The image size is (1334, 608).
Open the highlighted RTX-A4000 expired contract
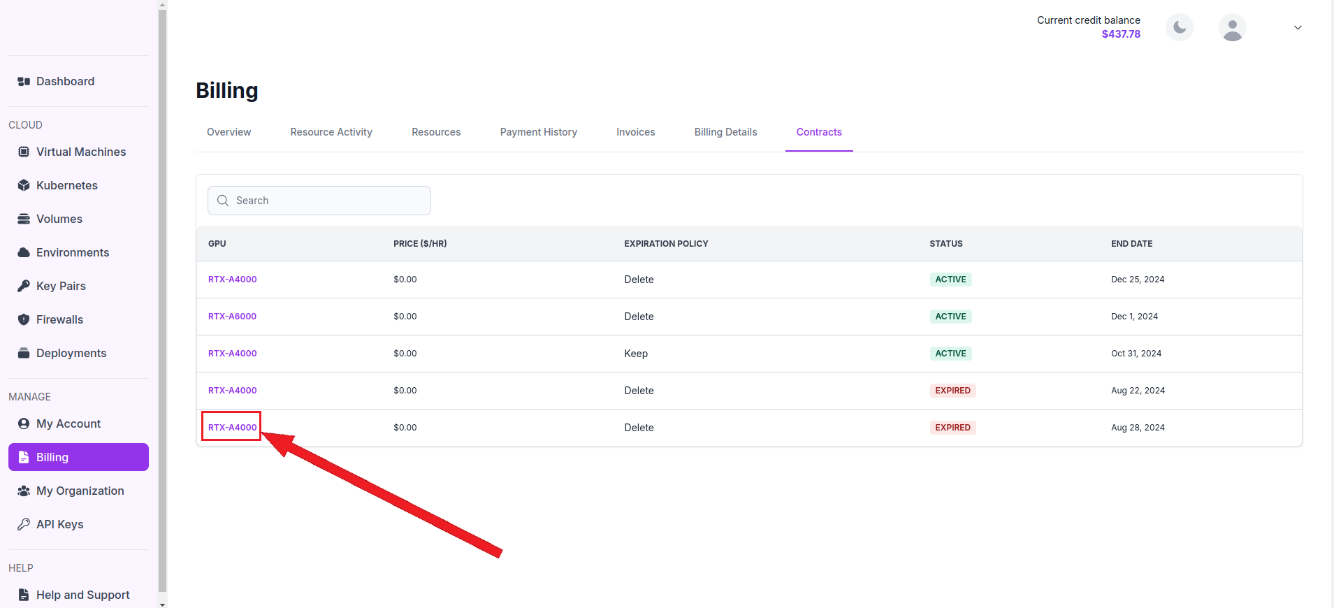232,427
